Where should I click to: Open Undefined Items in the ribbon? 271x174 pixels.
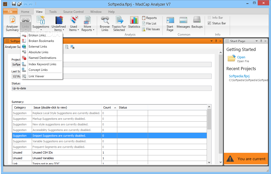(59, 24)
